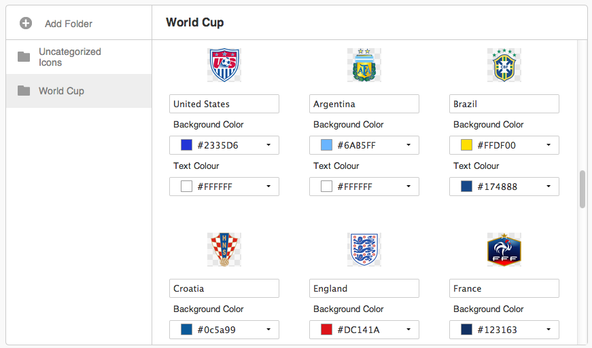Select the Croatia HNS crest icon

(x=224, y=250)
